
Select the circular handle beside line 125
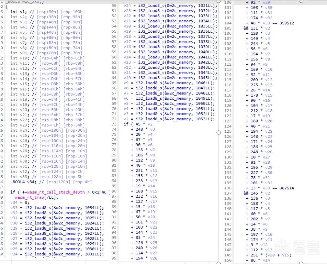tap(218, 133)
